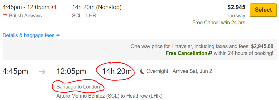Click the British Airways airline name
The width and height of the screenshot is (279, 100).
click(25, 16)
